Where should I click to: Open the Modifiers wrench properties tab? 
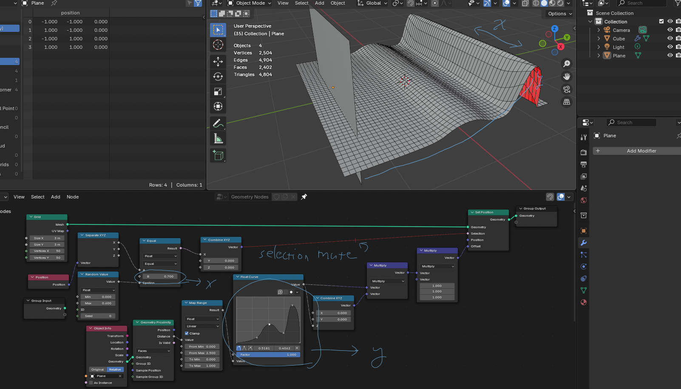click(584, 243)
